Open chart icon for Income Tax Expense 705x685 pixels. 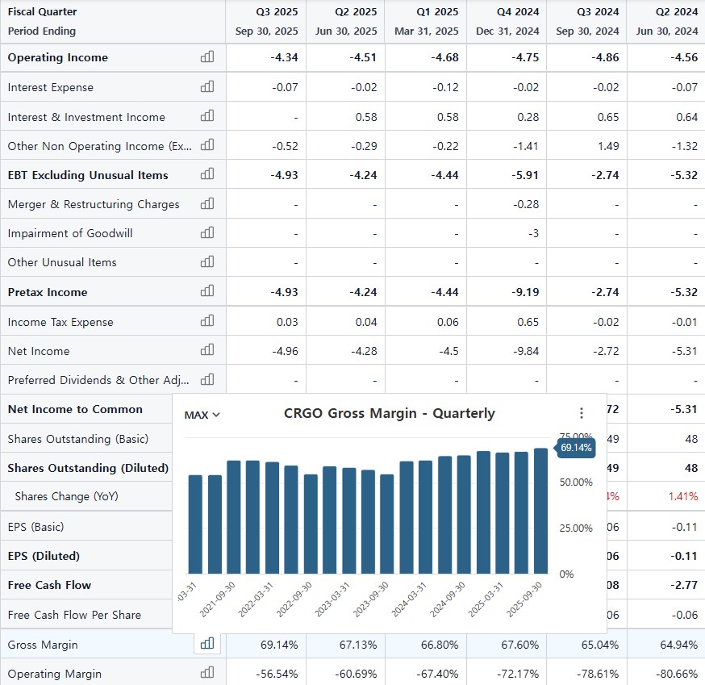click(207, 321)
